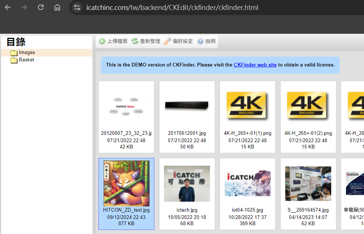
Task: Go to browser home icon
Action: click(57, 7)
